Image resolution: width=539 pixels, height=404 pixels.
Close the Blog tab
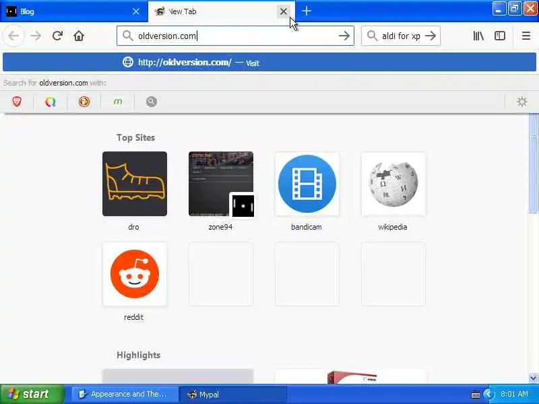coord(136,11)
